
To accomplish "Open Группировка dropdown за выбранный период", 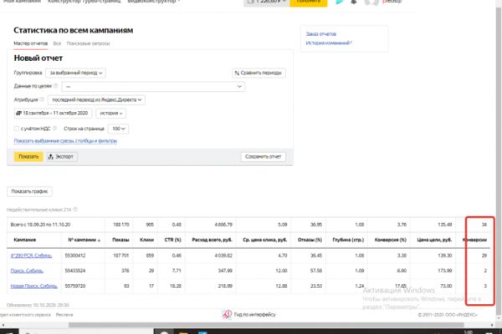I will click(x=75, y=73).
